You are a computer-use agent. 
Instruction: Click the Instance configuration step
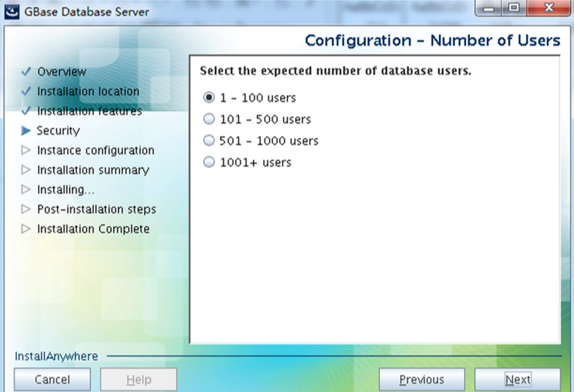point(96,150)
